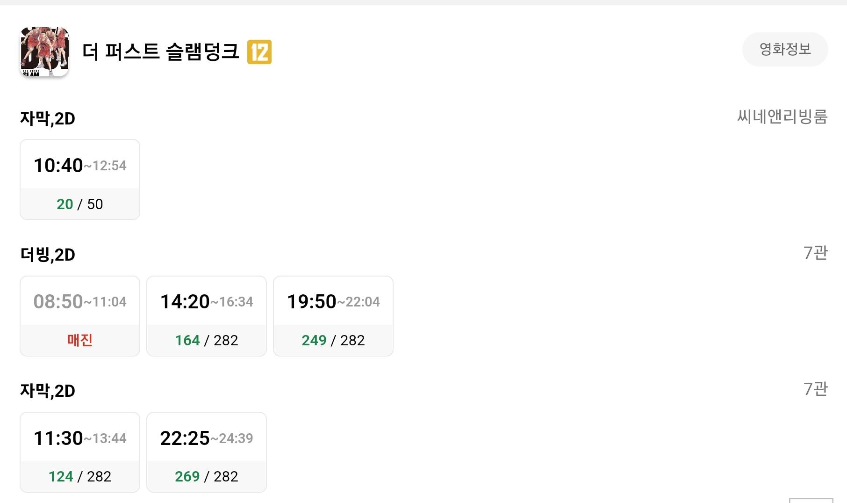
Task: Select the 더 퍼스트 슬램덩크 movie title
Action: (160, 51)
